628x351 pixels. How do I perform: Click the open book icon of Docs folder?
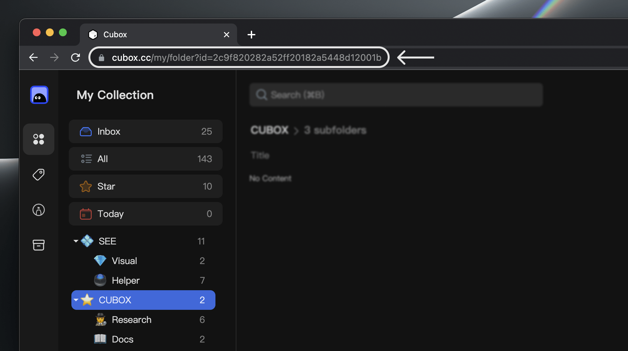[x=100, y=339]
